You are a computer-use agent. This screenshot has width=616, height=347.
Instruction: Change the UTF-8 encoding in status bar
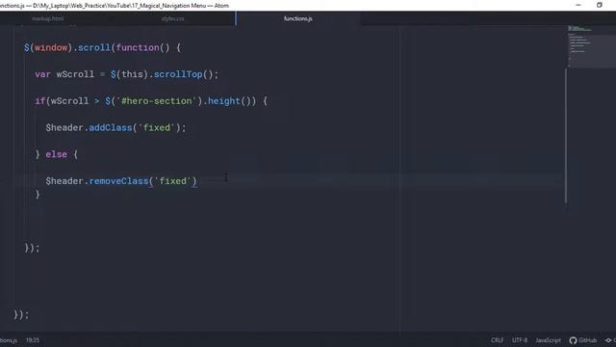click(x=520, y=340)
